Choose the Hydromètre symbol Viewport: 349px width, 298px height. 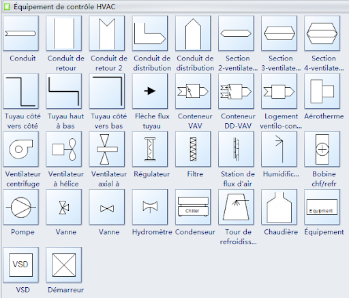pos(150,207)
